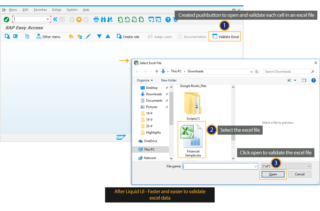Open the File name dropdown arrow

click(256, 166)
